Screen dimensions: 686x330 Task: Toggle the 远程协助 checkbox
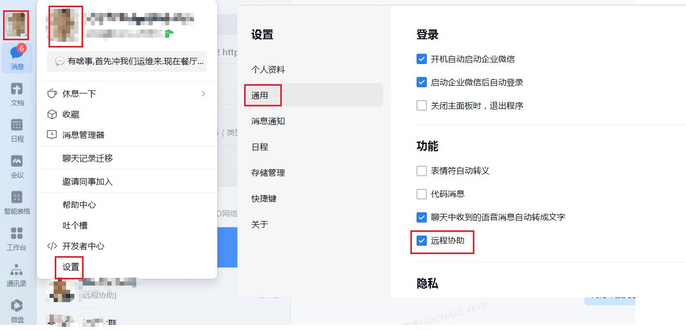pos(422,240)
